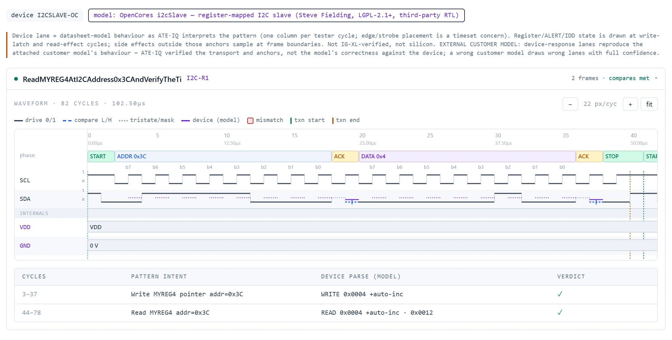Click the device ACK compare marker after DATA on SDA
672x340 pixels.
coord(596,201)
